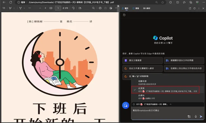
Task: Click the book cover clock illustration
Action: [x=60, y=62]
